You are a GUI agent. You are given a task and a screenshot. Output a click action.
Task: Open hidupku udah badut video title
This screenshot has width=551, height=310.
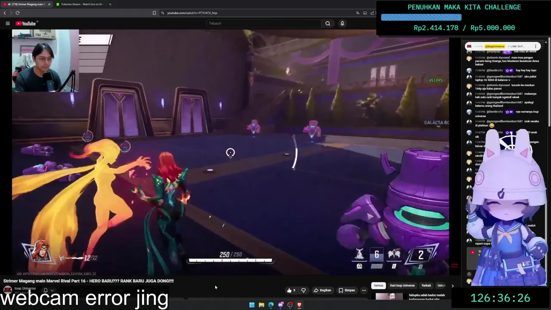coord(427,297)
